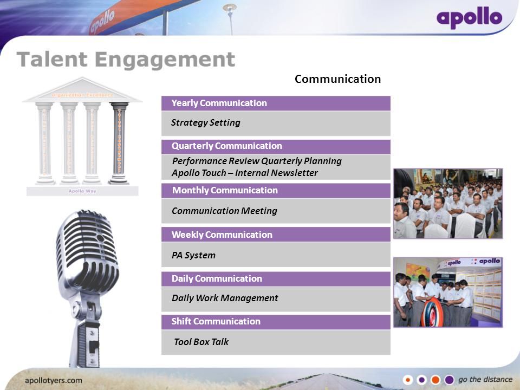This screenshot has width=520, height=390.
Task: Select the Strategy Setting text
Action: pos(206,122)
